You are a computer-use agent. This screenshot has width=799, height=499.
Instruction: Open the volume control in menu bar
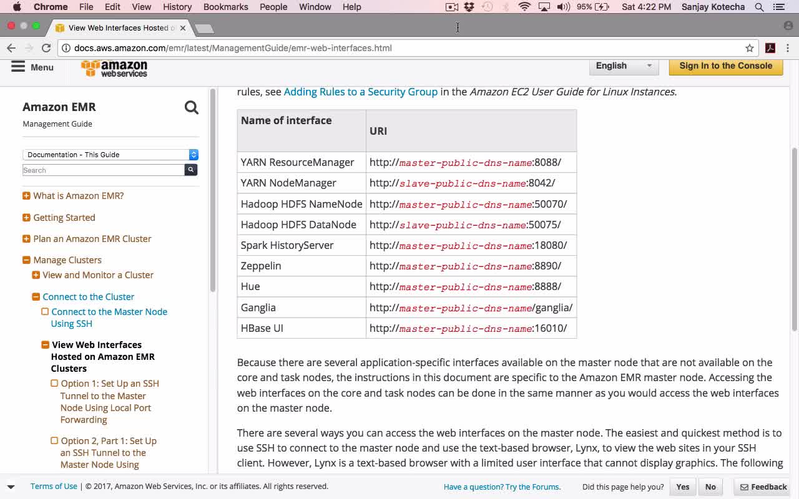(x=563, y=7)
